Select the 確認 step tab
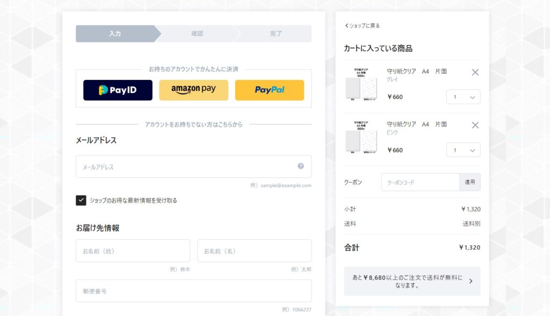This screenshot has height=316, width=550. click(x=197, y=34)
